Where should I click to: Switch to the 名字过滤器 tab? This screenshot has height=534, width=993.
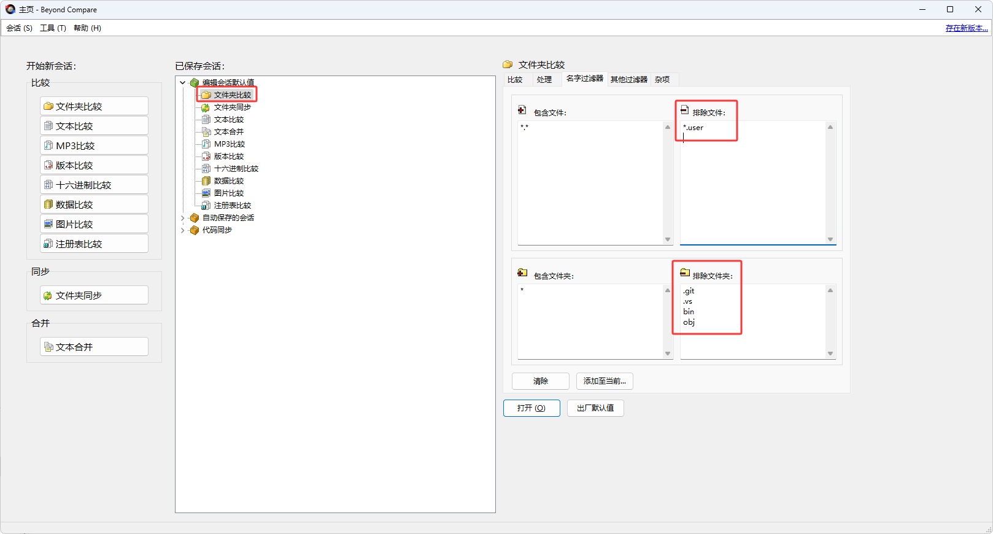pyautogui.click(x=585, y=79)
